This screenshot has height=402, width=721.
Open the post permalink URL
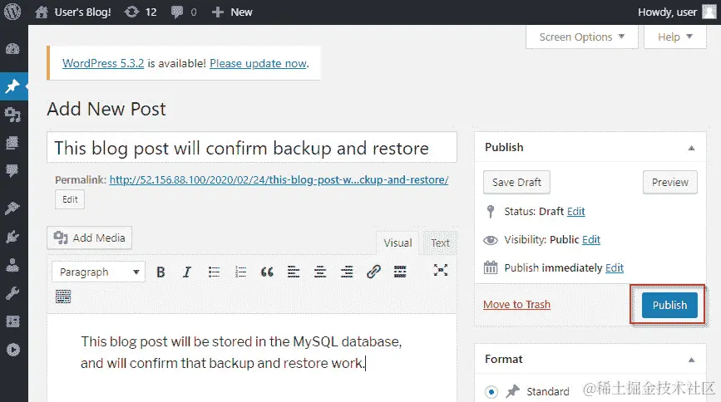279,179
